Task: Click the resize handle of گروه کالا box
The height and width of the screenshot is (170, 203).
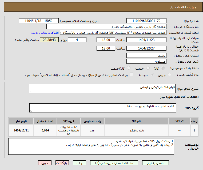Action: [31, 111]
